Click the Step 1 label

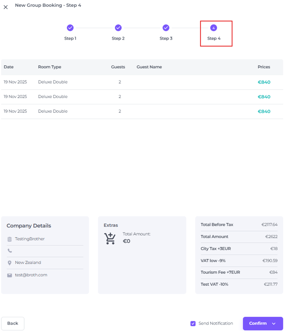click(x=70, y=38)
